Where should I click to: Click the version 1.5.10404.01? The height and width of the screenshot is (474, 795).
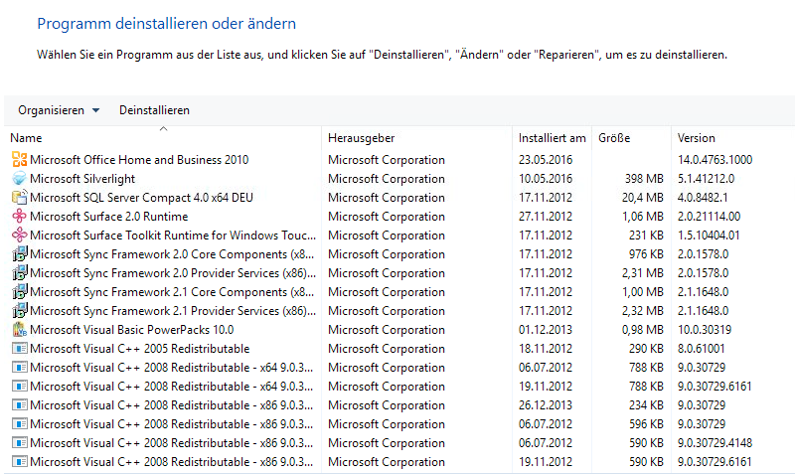click(709, 236)
